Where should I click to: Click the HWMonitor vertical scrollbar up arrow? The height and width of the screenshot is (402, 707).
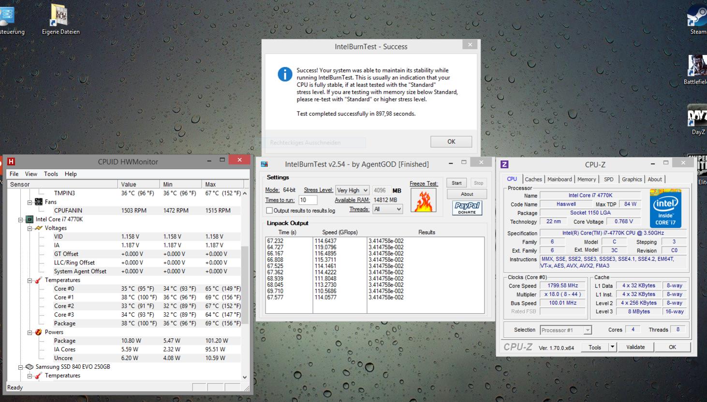[x=245, y=193]
